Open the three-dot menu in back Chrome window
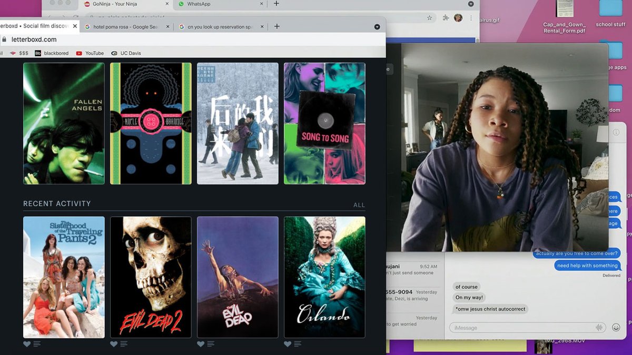Image resolution: width=632 pixels, height=355 pixels. (470, 17)
